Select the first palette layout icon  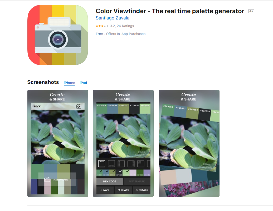[101, 164]
